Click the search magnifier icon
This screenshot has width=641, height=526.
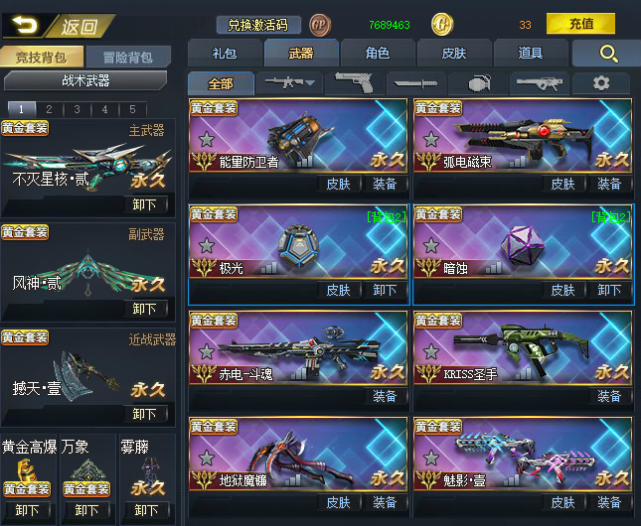click(x=609, y=54)
